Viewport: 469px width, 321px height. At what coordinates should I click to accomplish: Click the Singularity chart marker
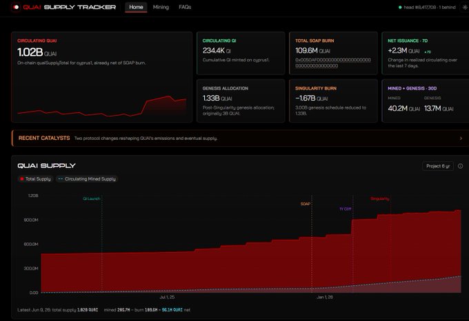pos(380,198)
